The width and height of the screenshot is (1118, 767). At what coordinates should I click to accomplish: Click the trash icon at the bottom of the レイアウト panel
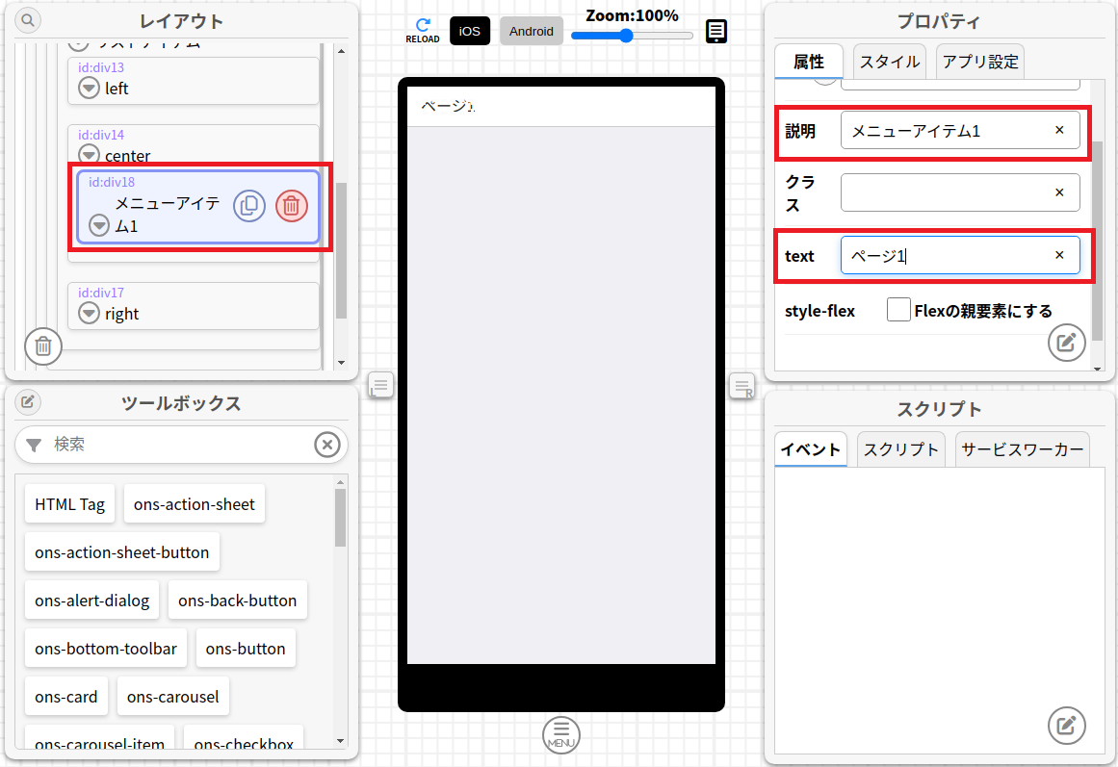click(43, 345)
